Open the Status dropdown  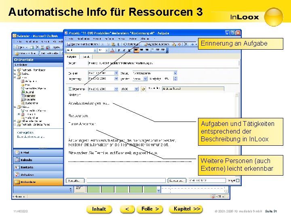pyautogui.click(x=175, y=73)
